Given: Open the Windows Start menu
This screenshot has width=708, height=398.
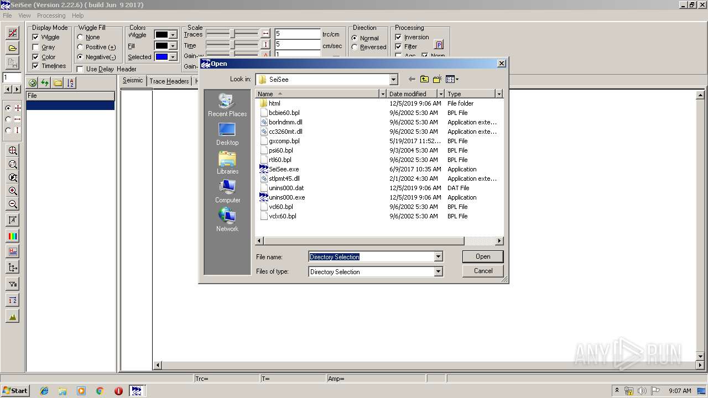Looking at the screenshot, I should [x=15, y=391].
